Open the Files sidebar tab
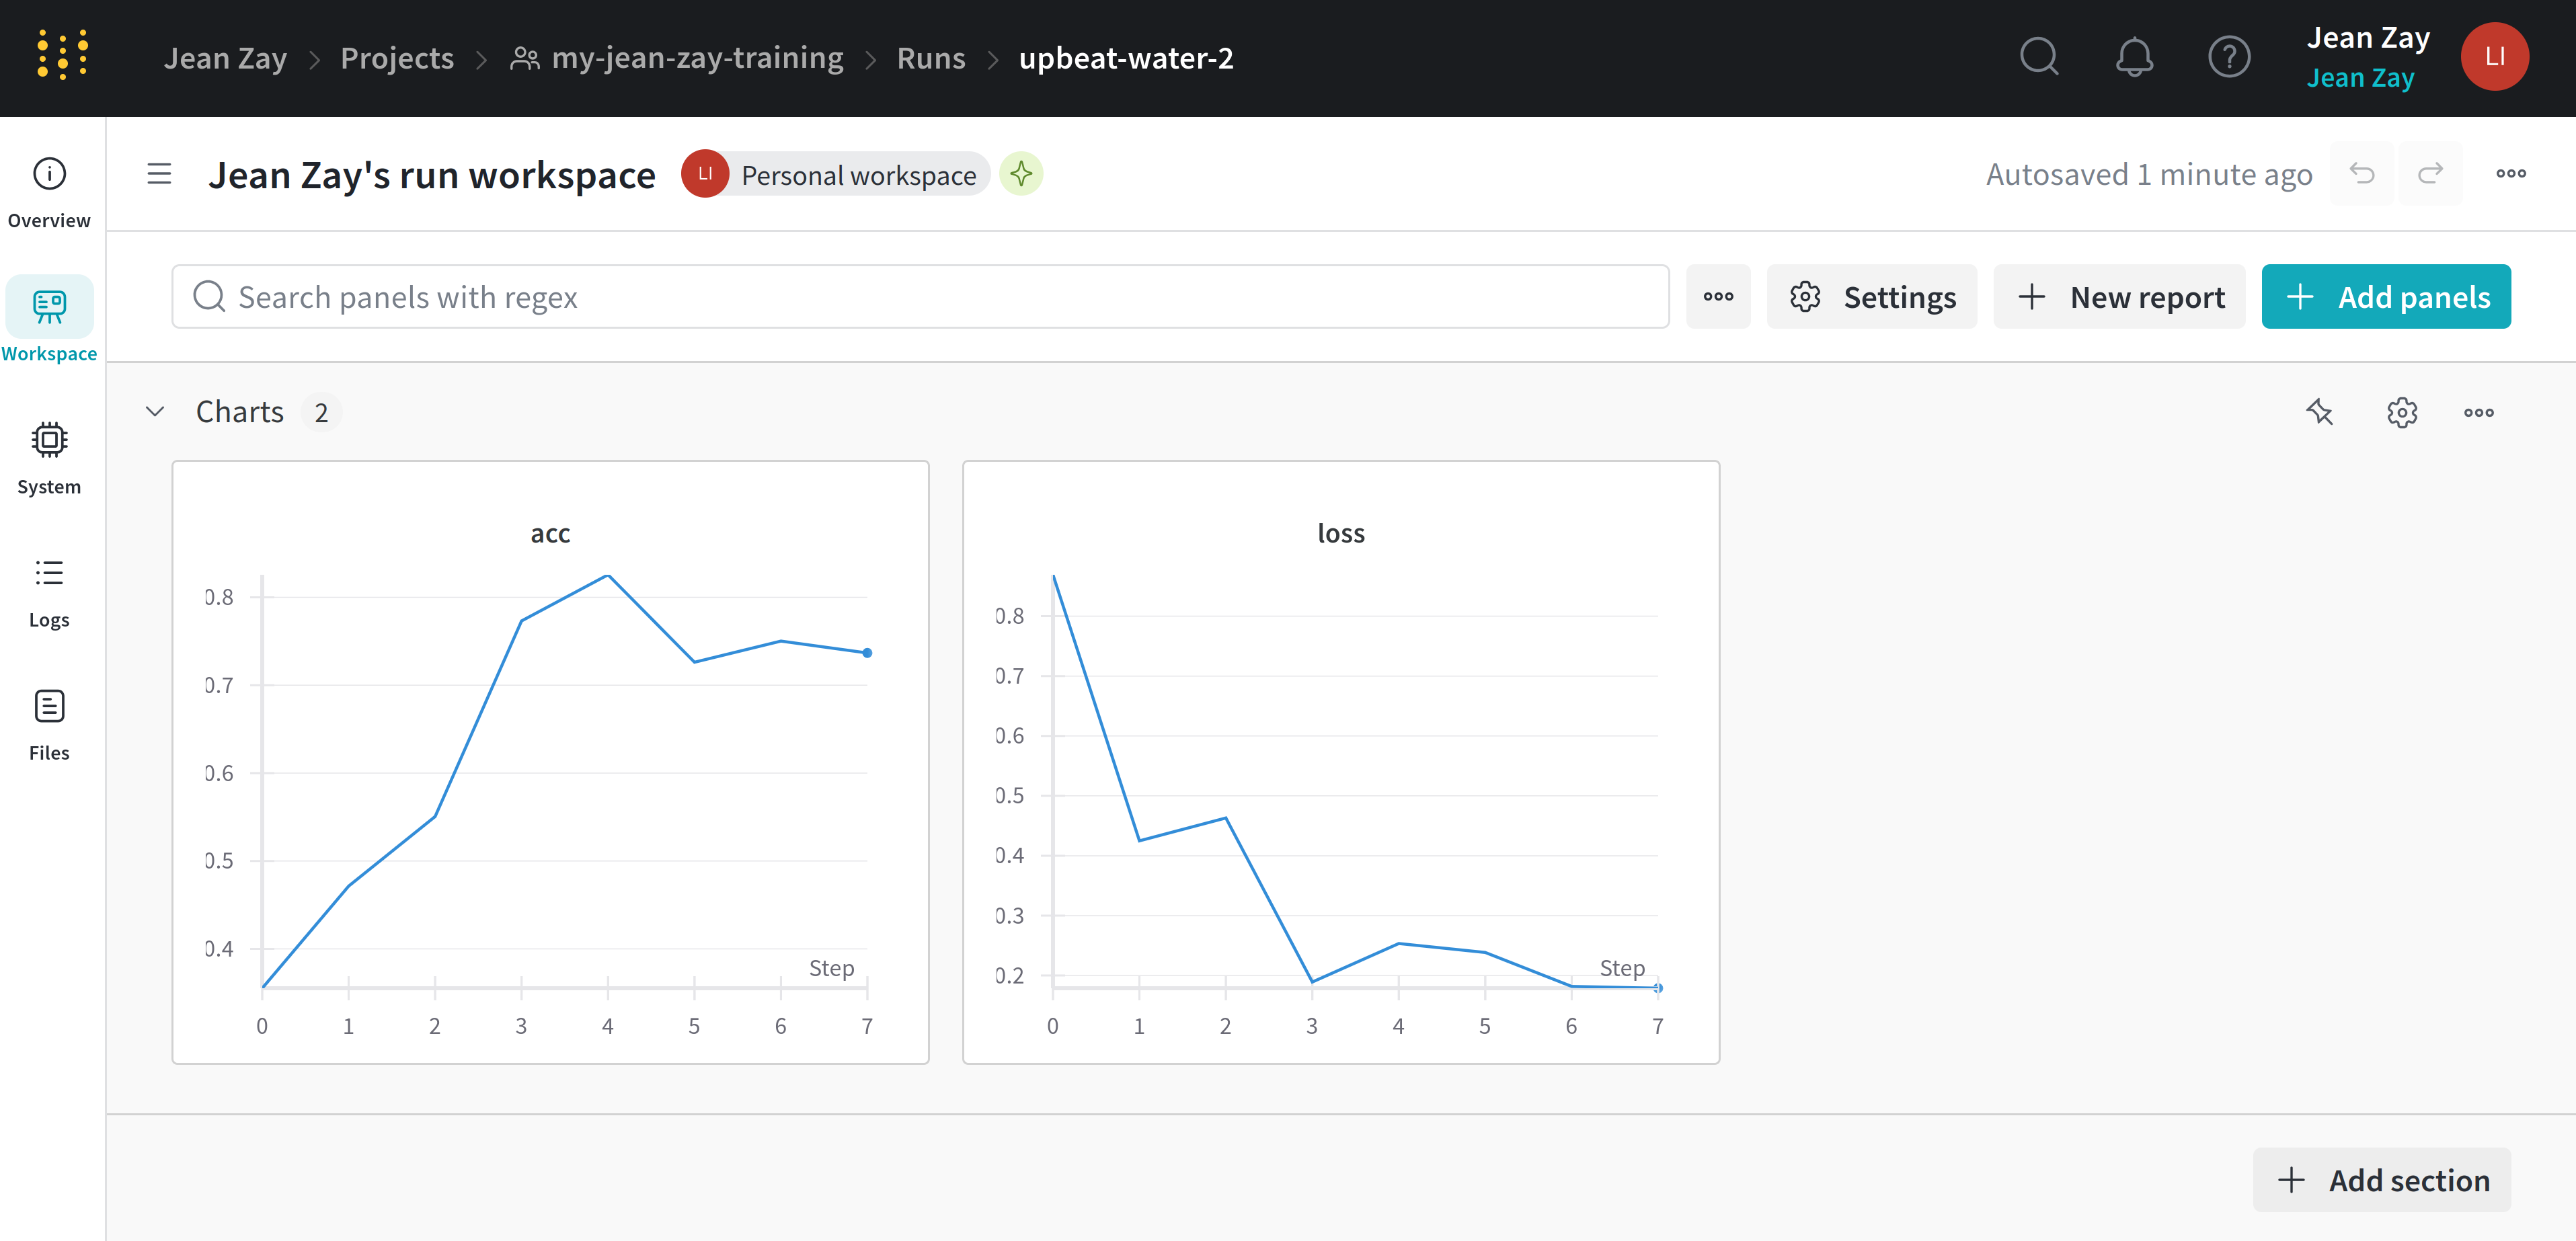The width and height of the screenshot is (2576, 1241). tap(49, 724)
